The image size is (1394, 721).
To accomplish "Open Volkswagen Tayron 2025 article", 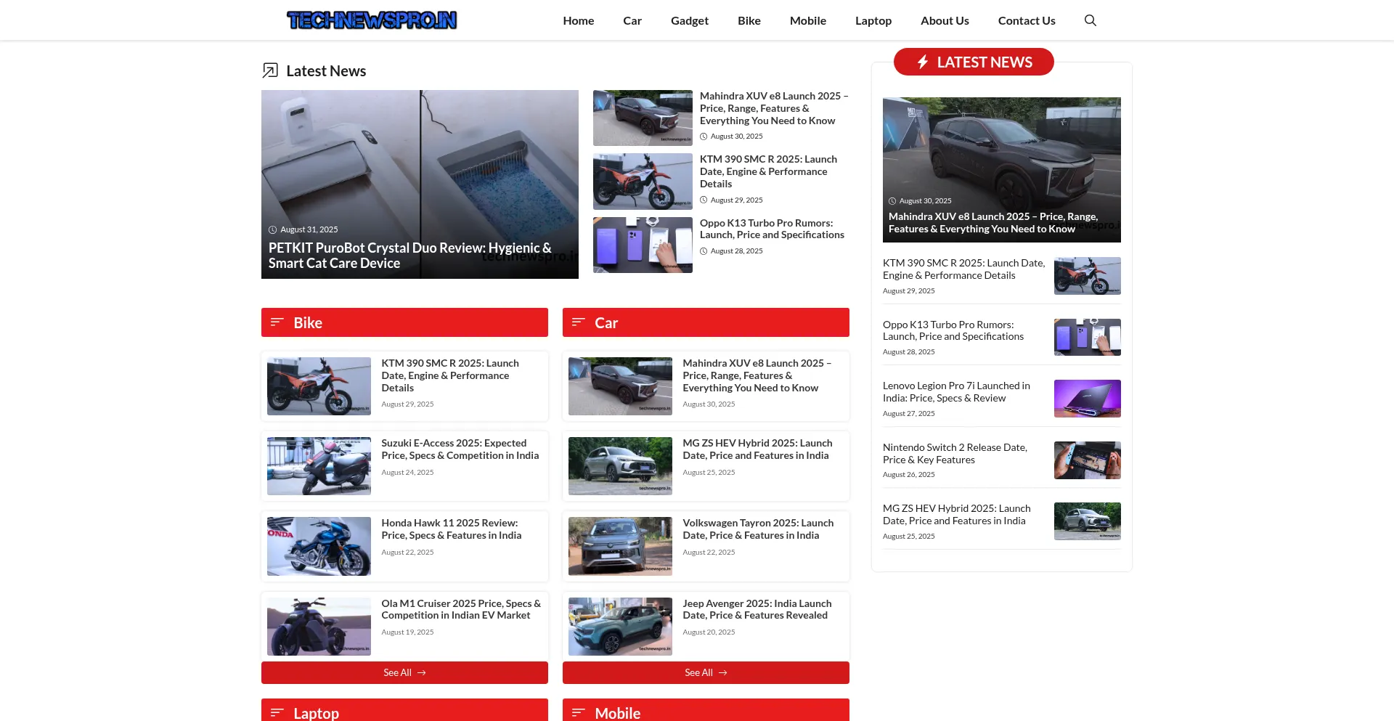I will 758,529.
